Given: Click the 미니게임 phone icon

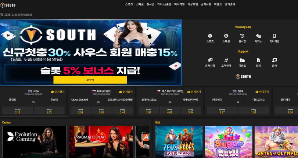Looking at the screenshot, I should [274, 36].
